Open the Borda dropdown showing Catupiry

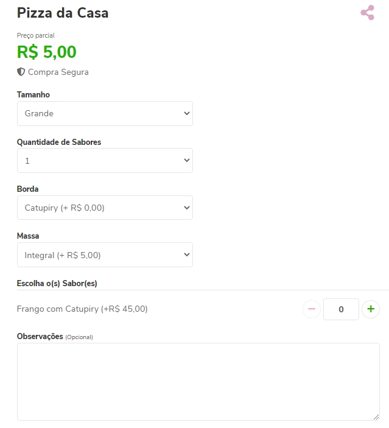click(105, 208)
